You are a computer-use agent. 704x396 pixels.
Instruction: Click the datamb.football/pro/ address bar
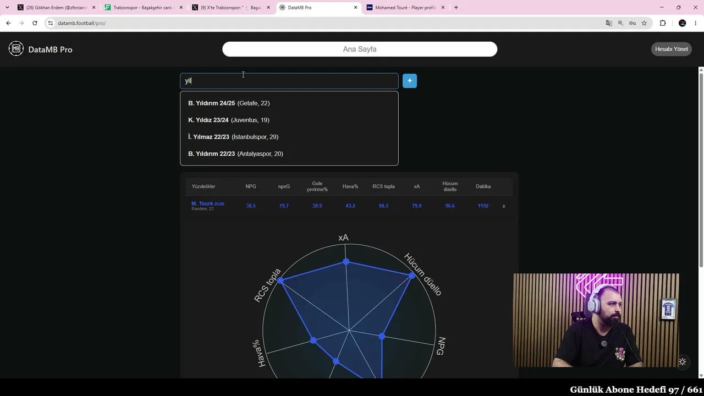pos(324,23)
